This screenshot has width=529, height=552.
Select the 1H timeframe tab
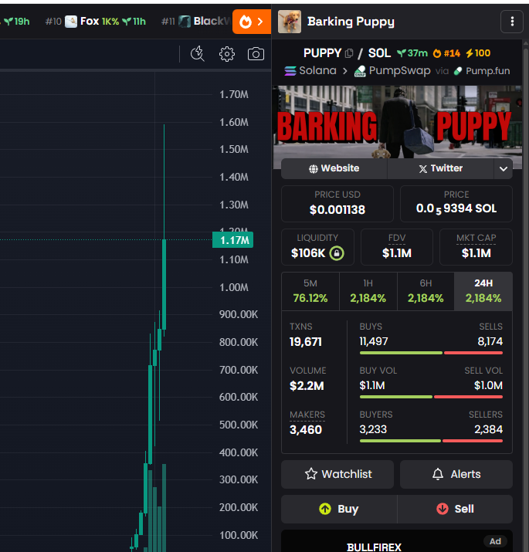tap(368, 291)
